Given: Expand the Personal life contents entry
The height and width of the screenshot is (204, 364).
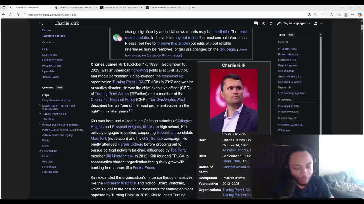Looking at the screenshot, I should [40, 151].
